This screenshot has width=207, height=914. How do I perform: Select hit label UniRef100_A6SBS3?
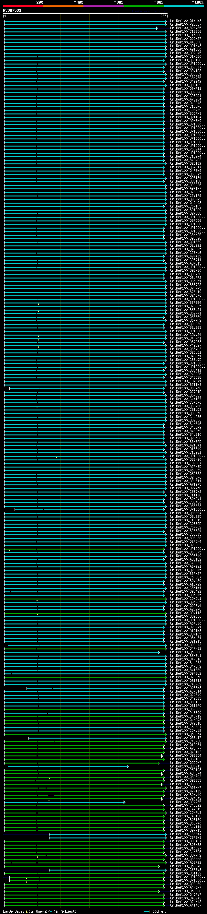coord(185,505)
